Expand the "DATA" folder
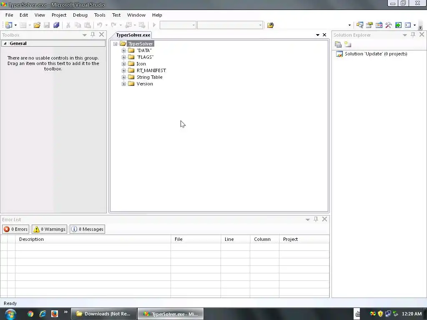Image resolution: width=427 pixels, height=320 pixels. click(x=123, y=50)
